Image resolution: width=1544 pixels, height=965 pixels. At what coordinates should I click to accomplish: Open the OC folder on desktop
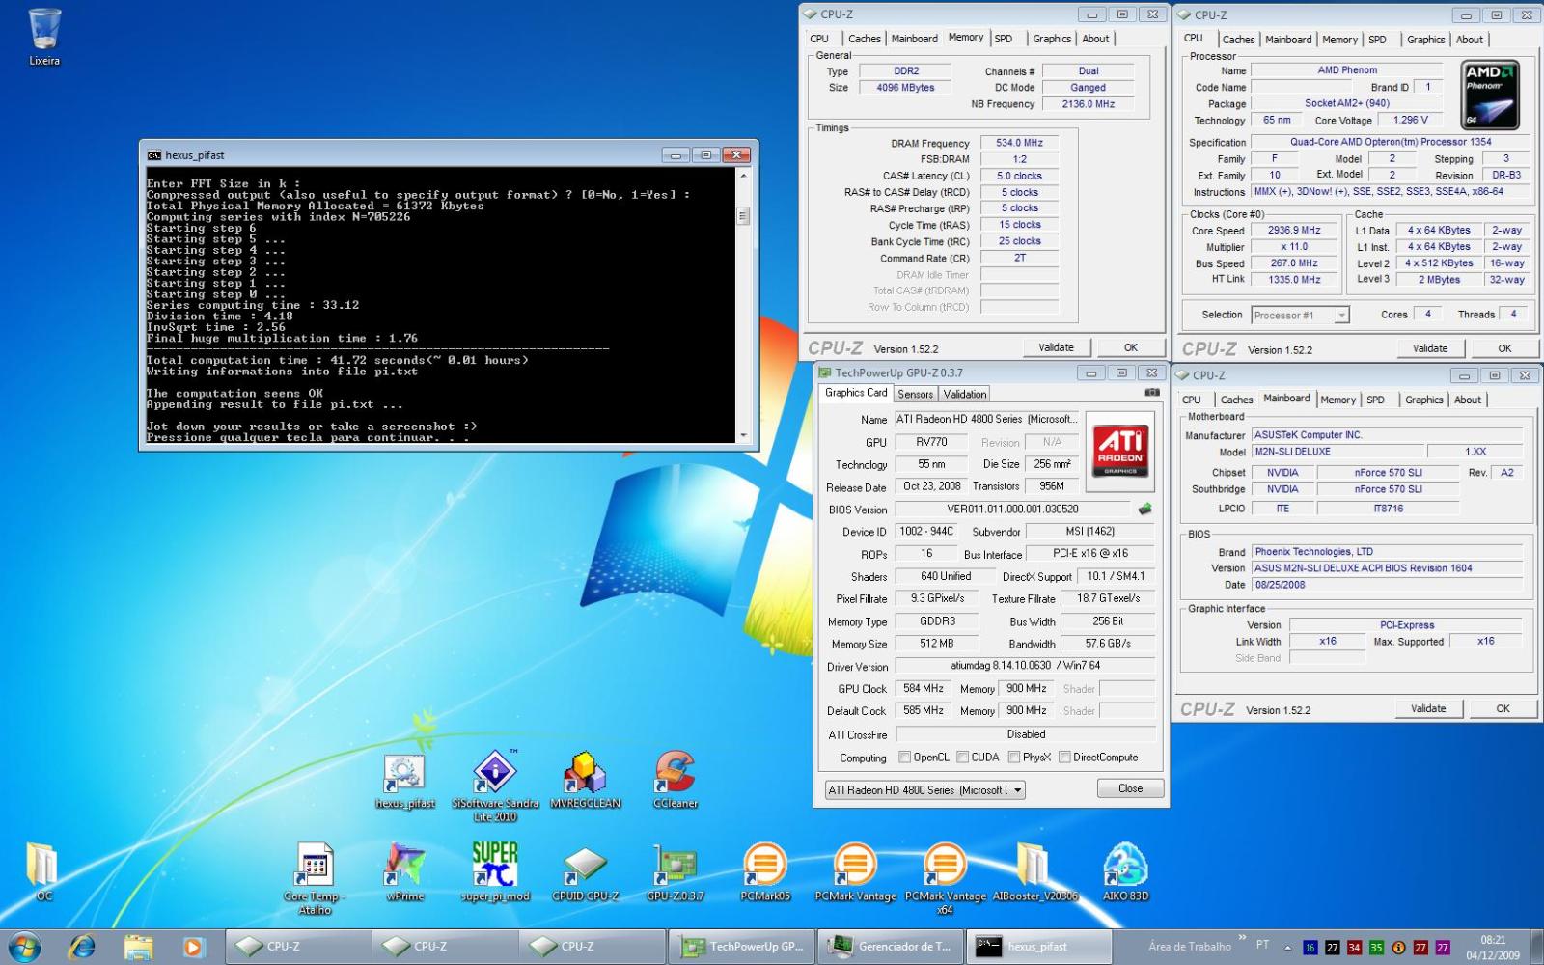tap(43, 871)
